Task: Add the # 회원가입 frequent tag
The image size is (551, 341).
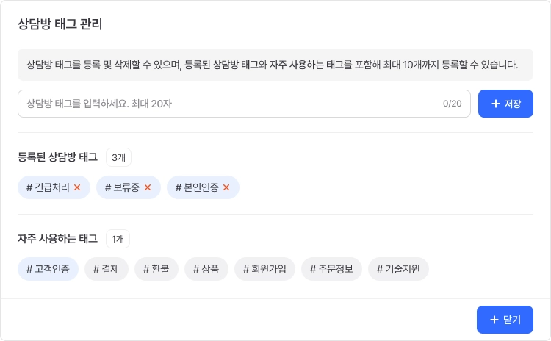Action: coord(264,269)
